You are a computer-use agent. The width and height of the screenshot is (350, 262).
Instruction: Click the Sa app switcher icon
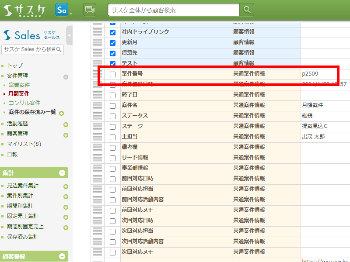pos(61,10)
